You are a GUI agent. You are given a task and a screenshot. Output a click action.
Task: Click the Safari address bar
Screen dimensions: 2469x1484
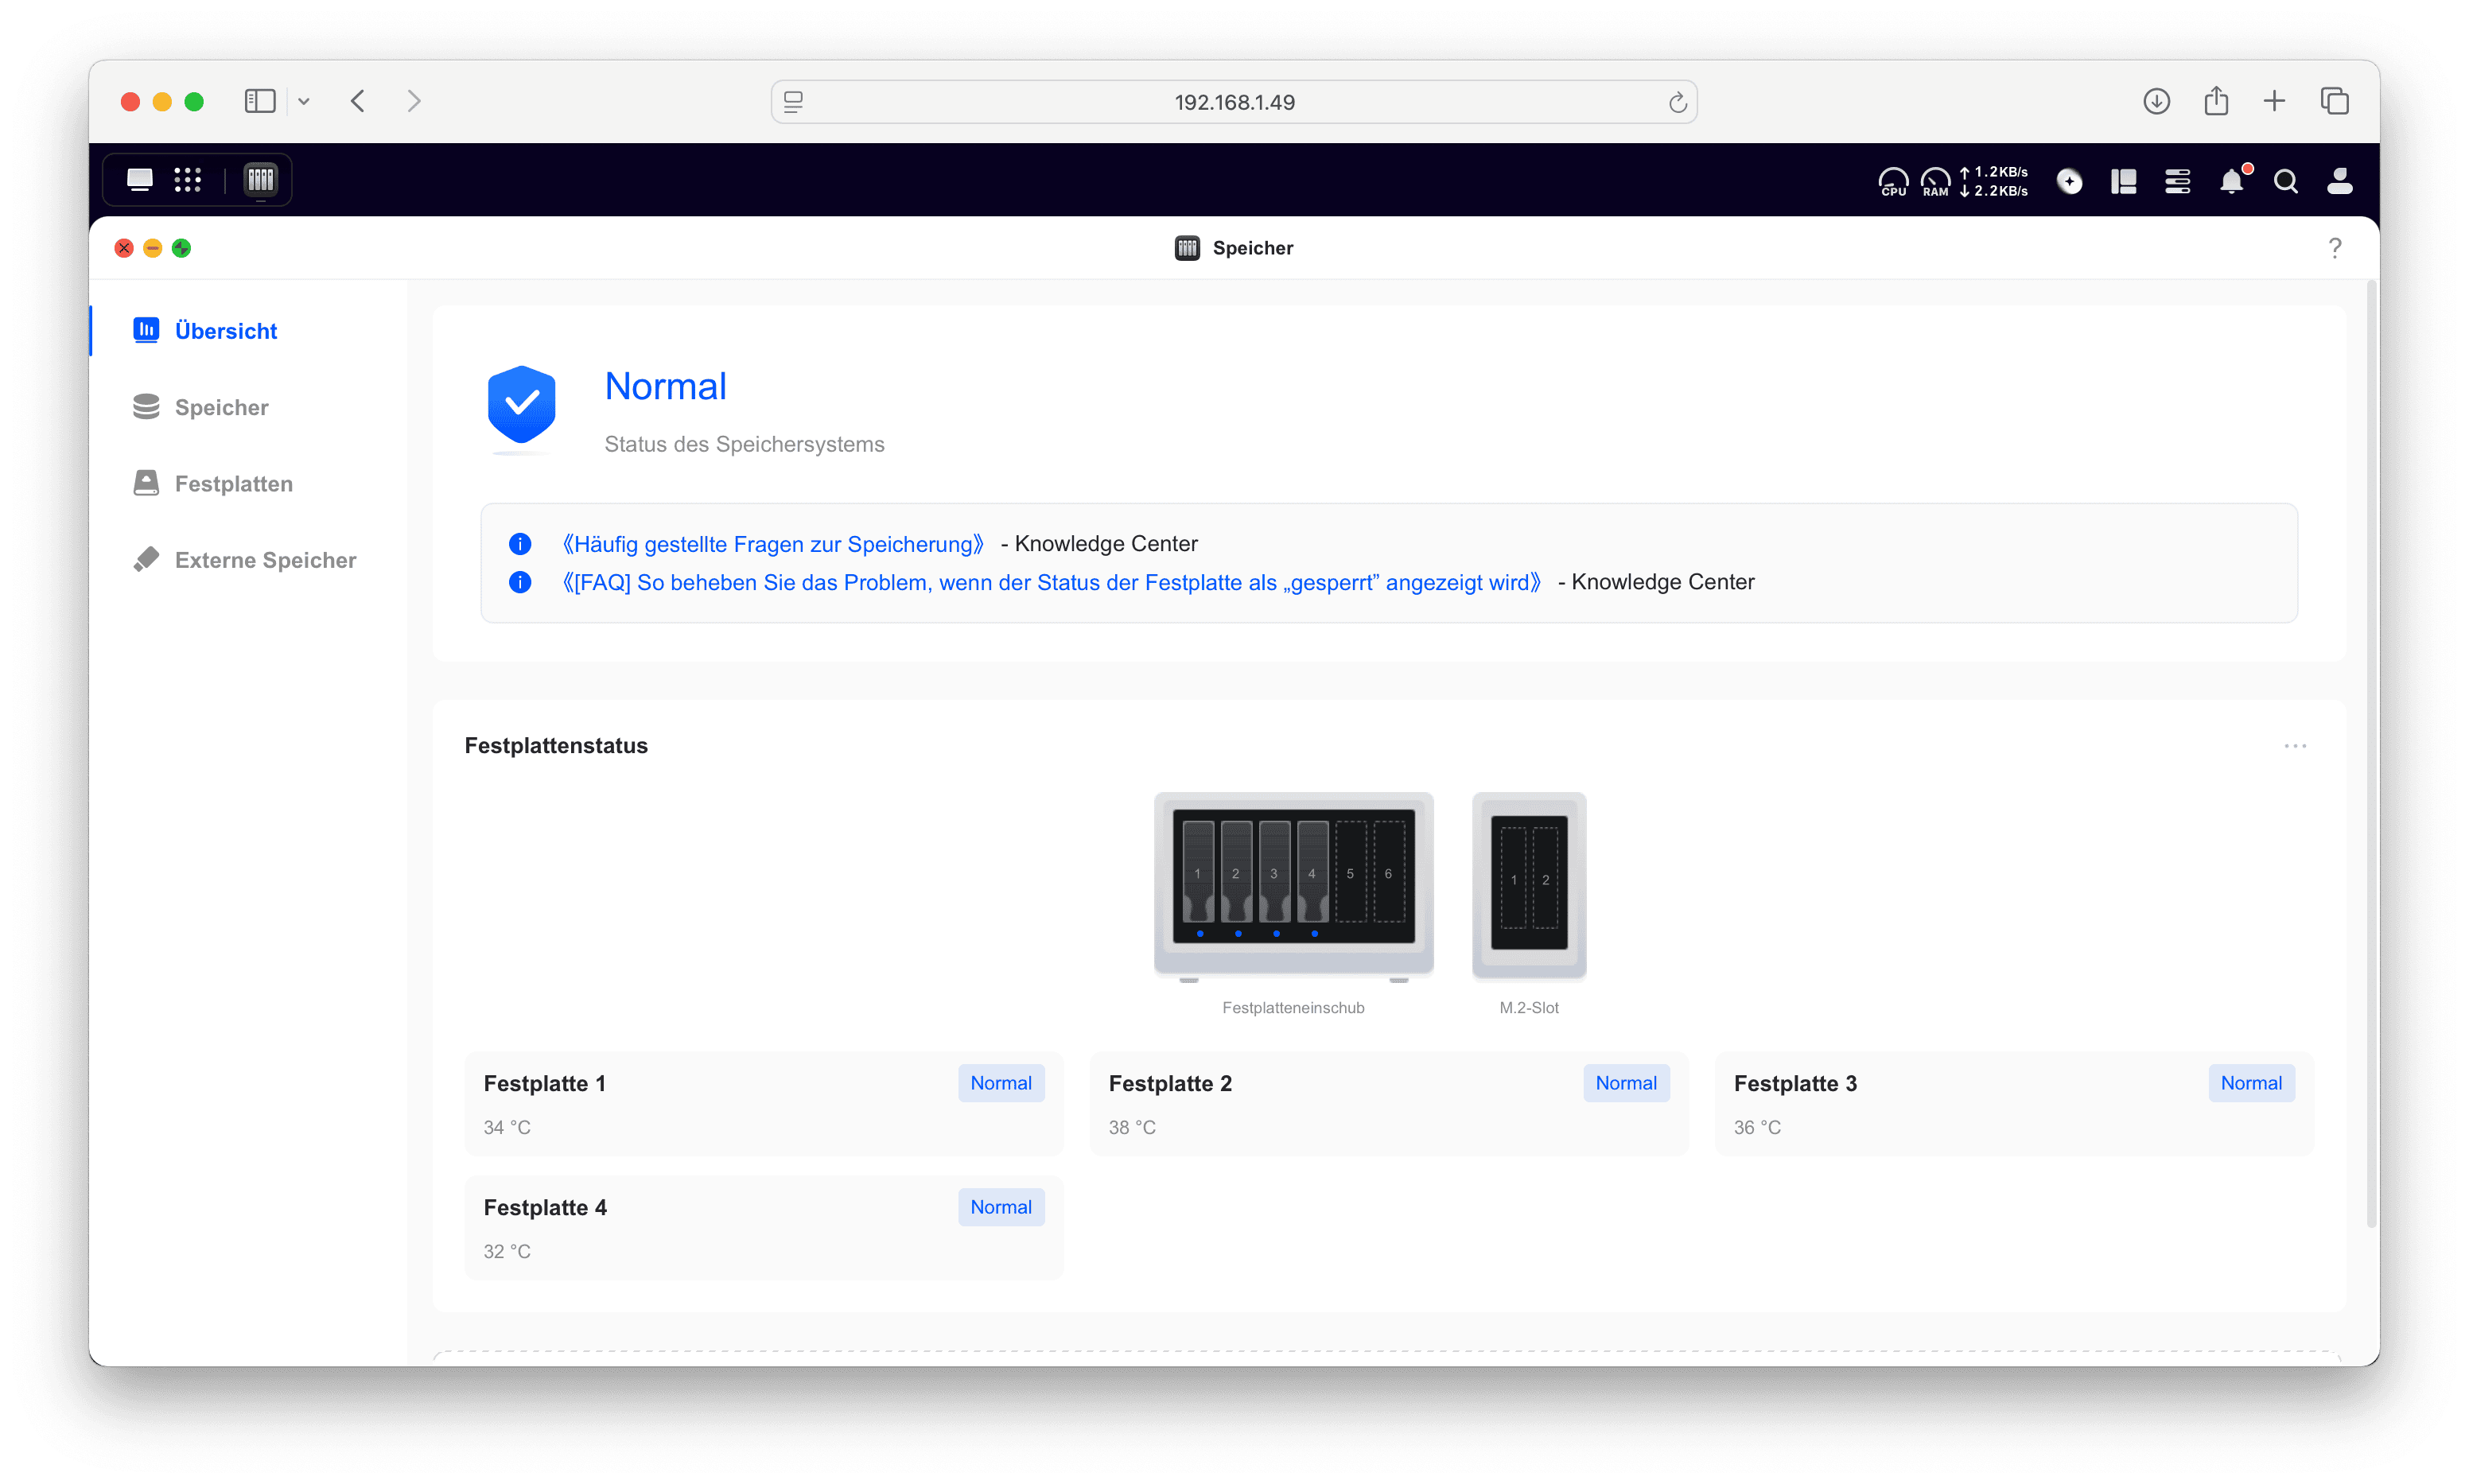pos(1233,102)
